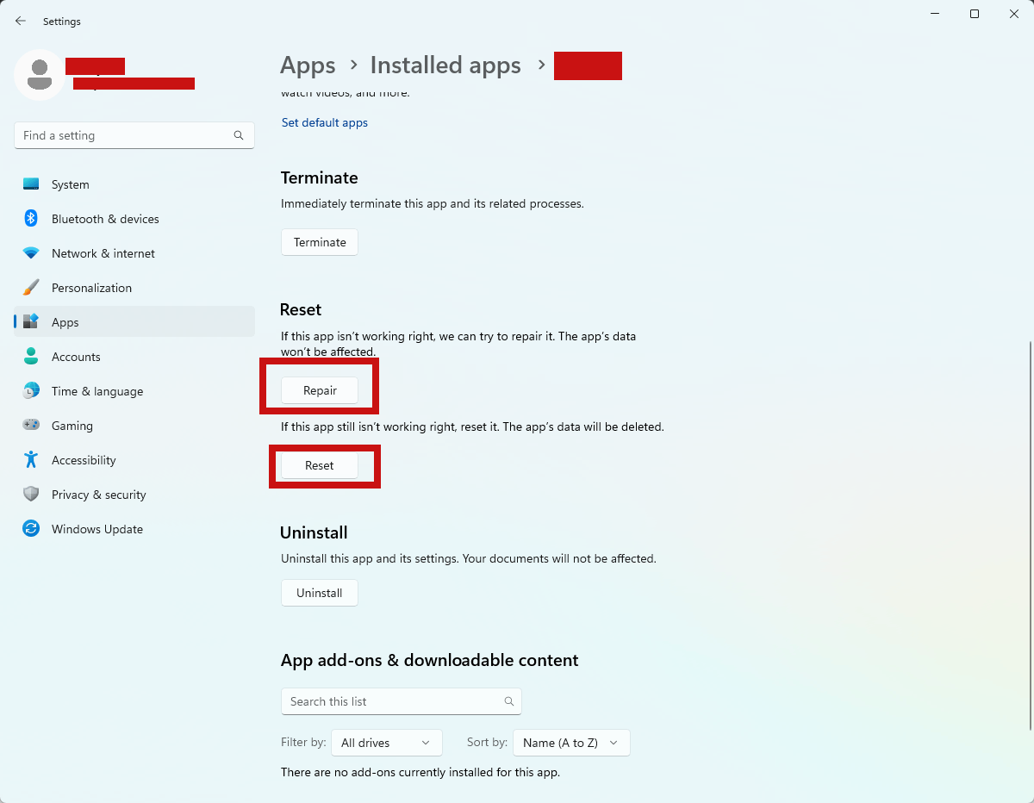Select Time & language
The height and width of the screenshot is (803, 1034).
click(x=134, y=391)
